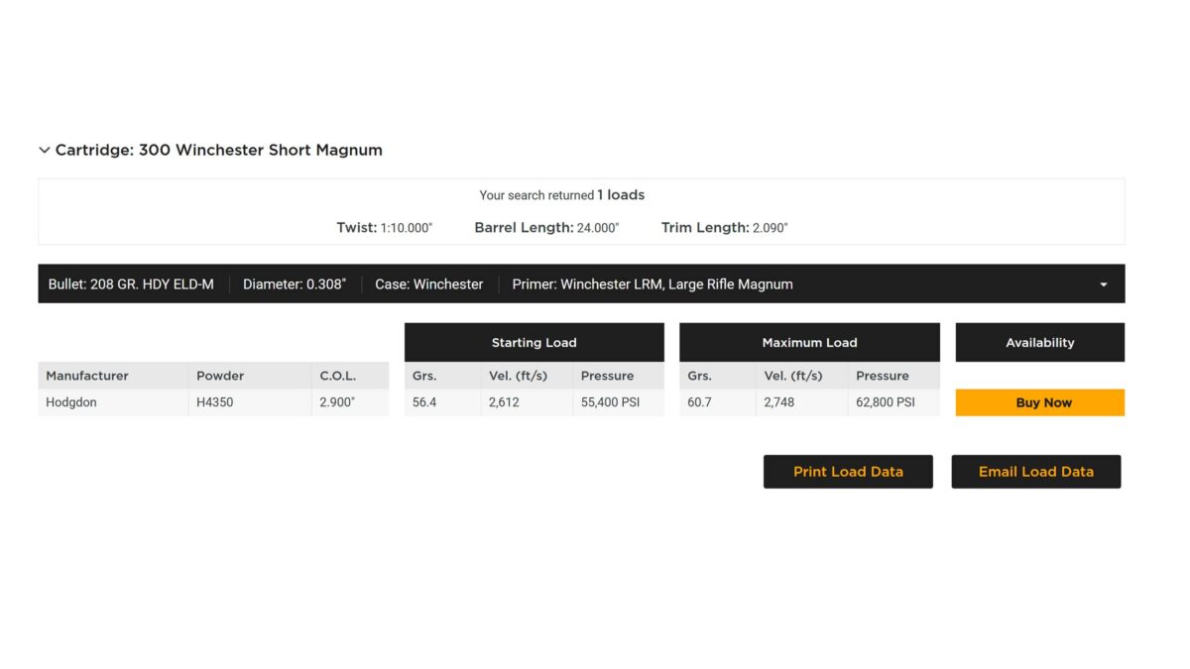Email the load data
The image size is (1190, 669).
pyautogui.click(x=1036, y=472)
